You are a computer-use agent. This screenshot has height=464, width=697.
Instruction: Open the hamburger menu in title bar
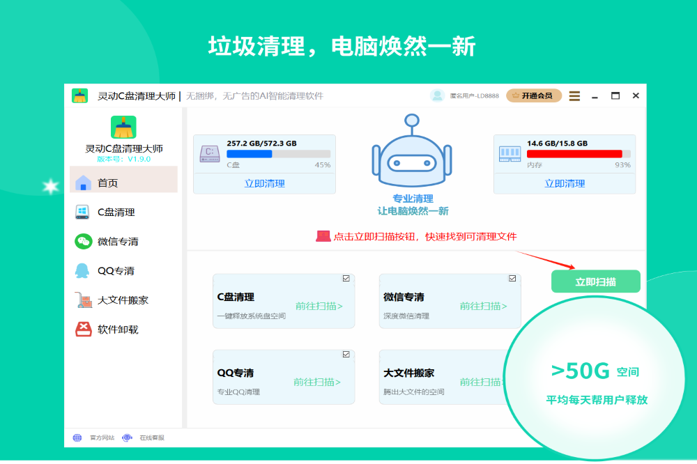(x=574, y=96)
